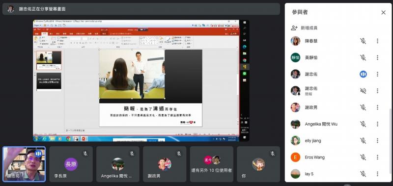The width and height of the screenshot is (393, 186).
Task: Select 謝政男's tile in bottom strip
Action: (x=165, y=164)
